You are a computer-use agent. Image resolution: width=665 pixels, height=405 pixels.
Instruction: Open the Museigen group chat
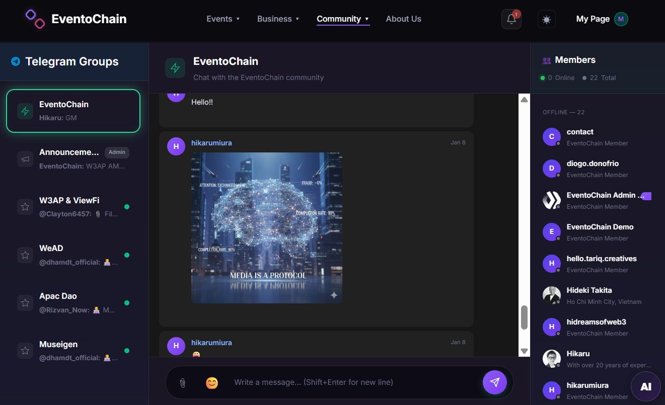[73, 351]
